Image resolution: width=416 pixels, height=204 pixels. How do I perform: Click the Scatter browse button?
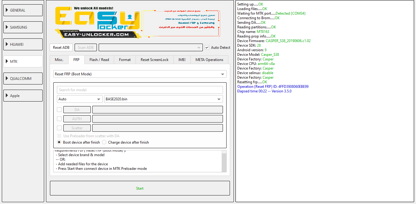(77, 128)
